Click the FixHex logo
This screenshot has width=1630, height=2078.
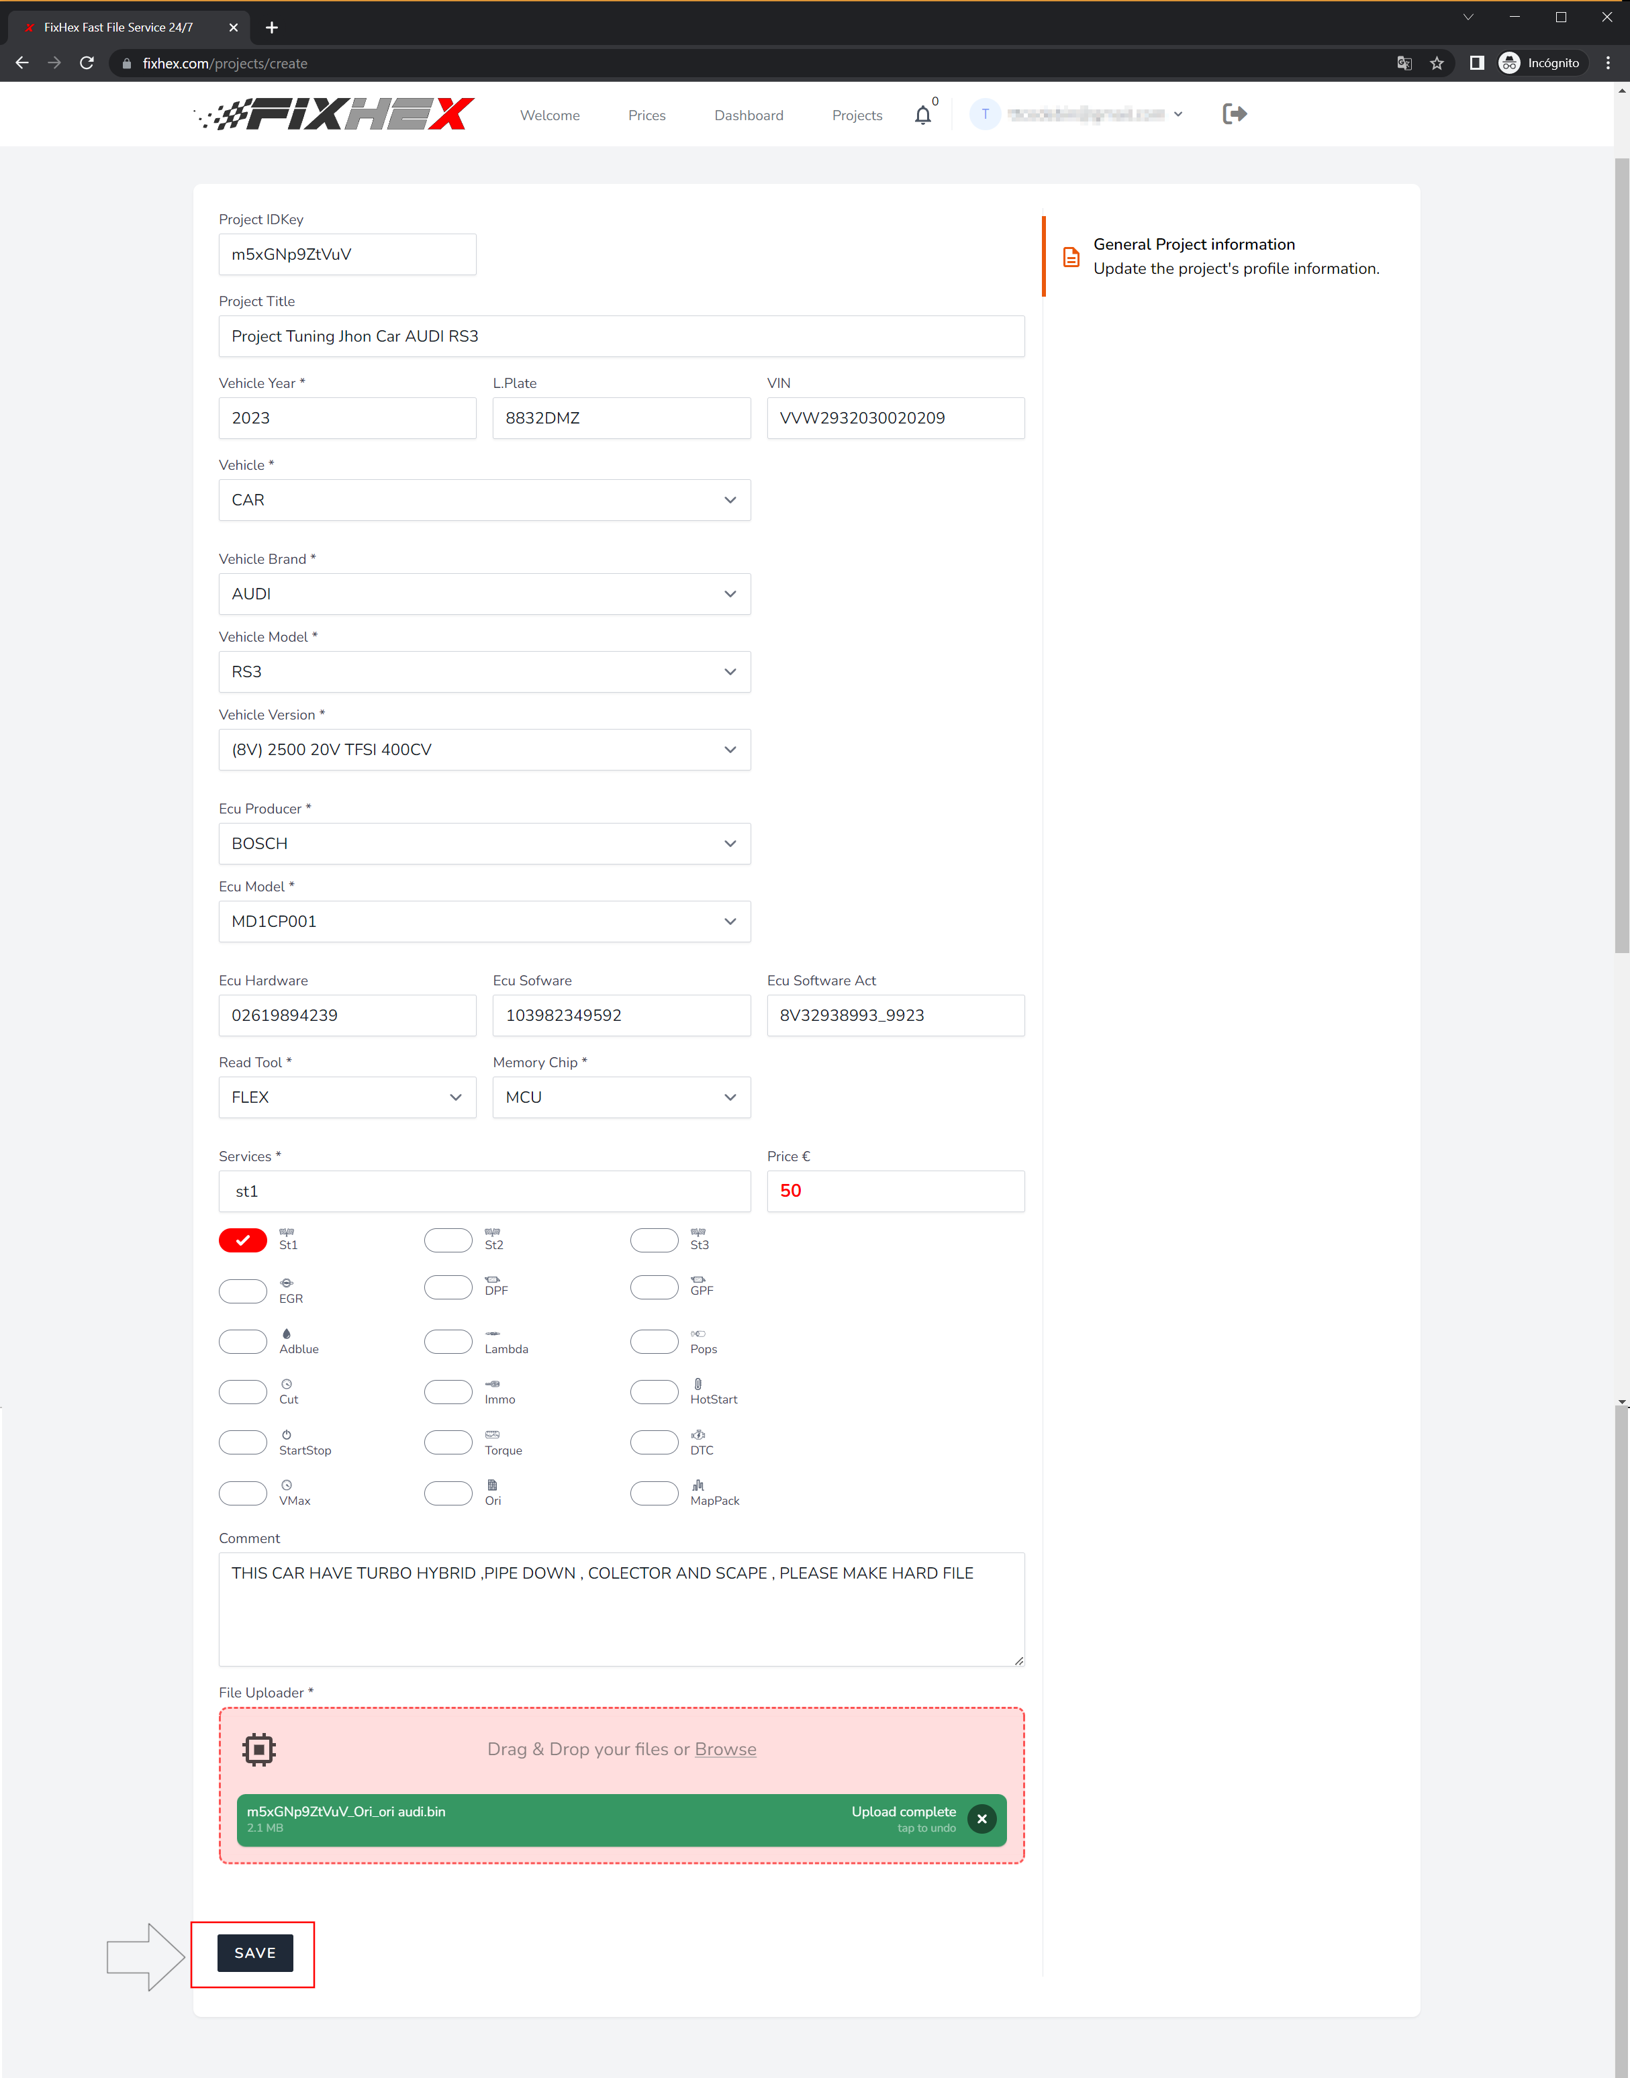tap(333, 113)
